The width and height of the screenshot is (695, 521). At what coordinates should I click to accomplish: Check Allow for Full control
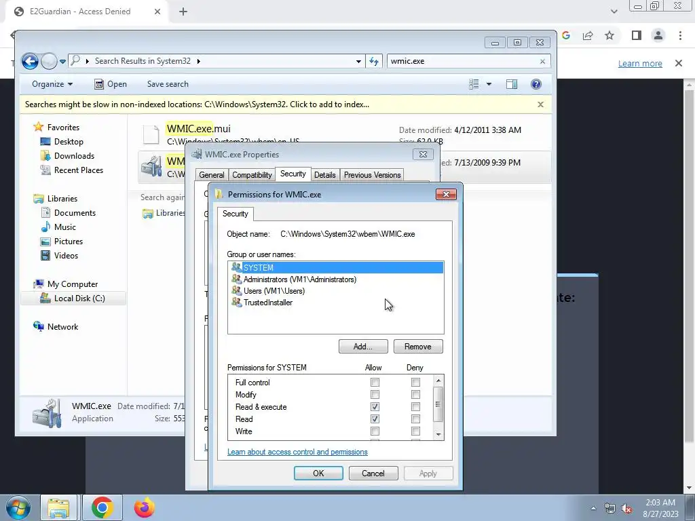pos(375,382)
